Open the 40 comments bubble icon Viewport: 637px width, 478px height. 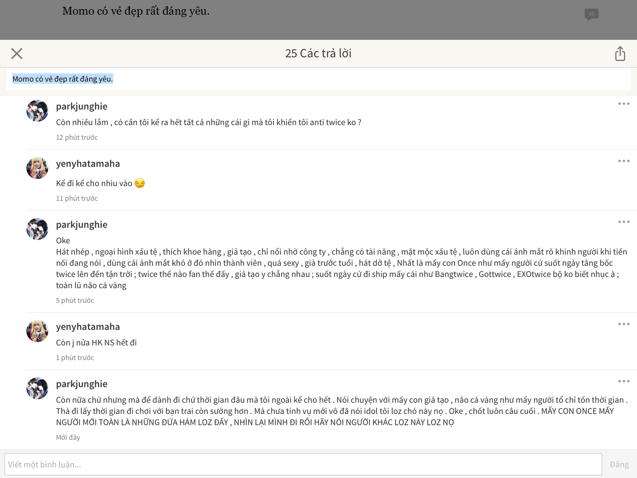tap(591, 14)
